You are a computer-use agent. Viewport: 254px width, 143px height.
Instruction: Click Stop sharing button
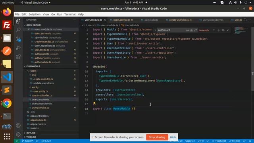(x=157, y=137)
